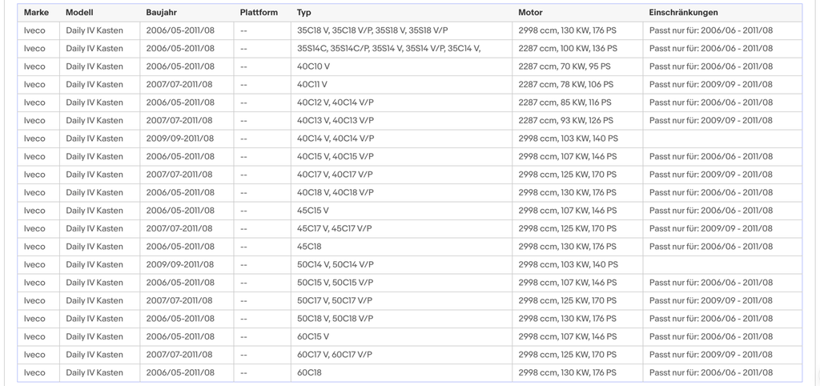
Task: Click the 60C15 V type cell
Action: [401, 336]
